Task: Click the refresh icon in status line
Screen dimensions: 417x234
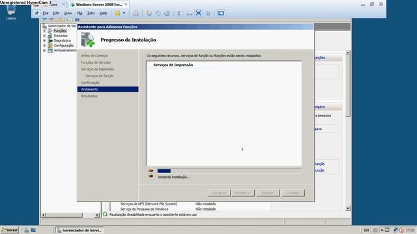Action: point(106,214)
